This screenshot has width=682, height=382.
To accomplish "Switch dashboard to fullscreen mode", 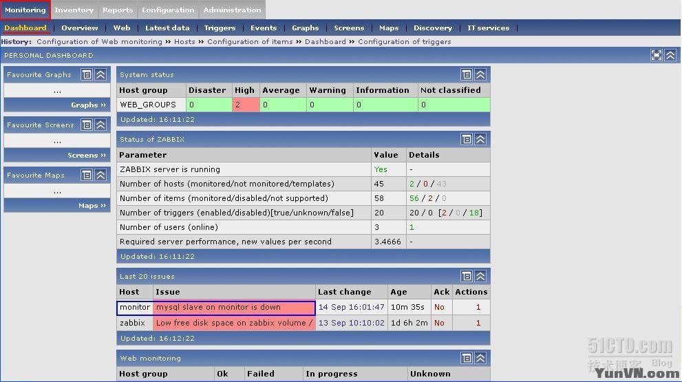I will [657, 55].
